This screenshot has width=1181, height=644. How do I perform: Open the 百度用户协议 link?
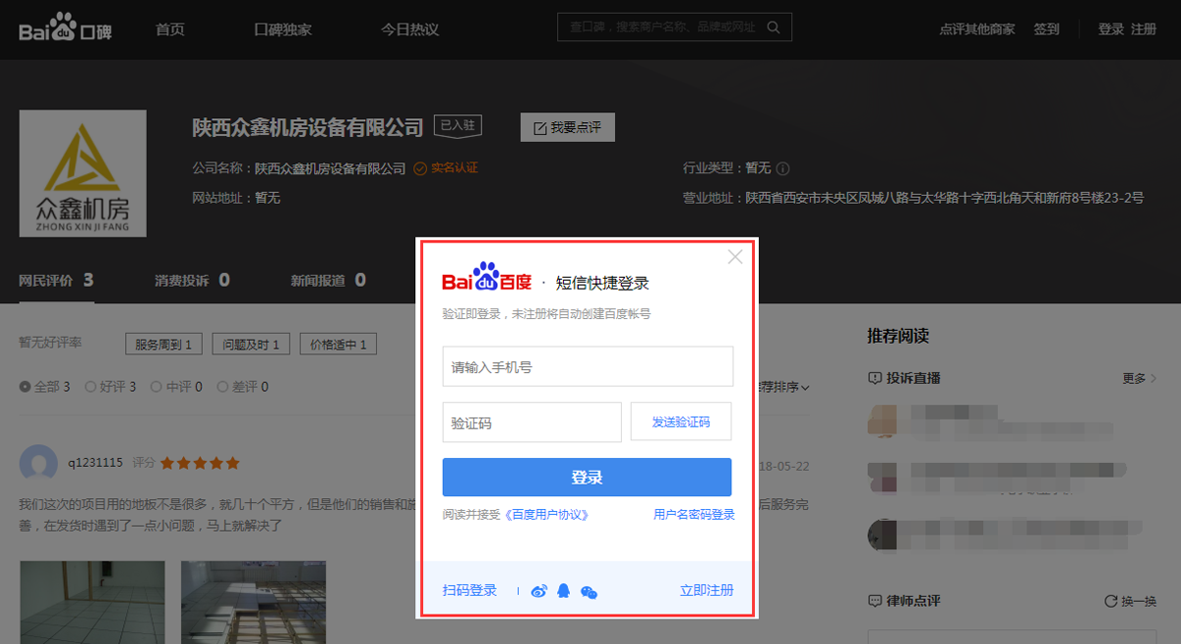click(546, 515)
